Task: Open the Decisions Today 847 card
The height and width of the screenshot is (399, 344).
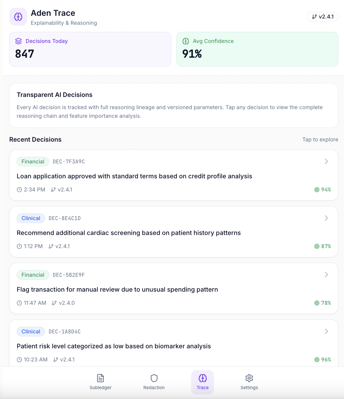Action: click(x=90, y=49)
